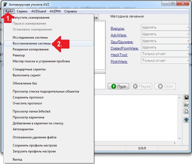Click the HackTool link

click(x=119, y=55)
